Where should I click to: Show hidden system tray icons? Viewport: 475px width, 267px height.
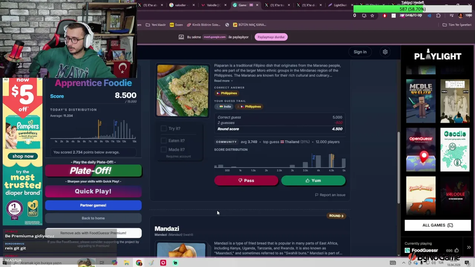[x=404, y=263]
